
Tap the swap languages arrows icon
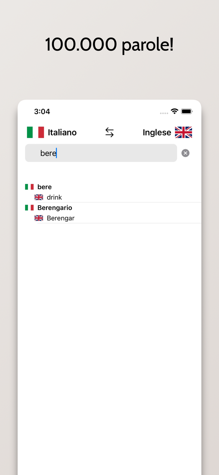pos(109,132)
